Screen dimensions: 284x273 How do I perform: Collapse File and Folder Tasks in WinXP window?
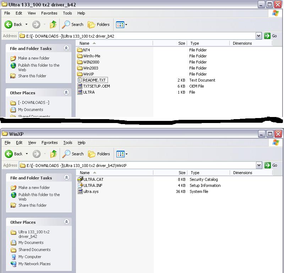pos(66,178)
